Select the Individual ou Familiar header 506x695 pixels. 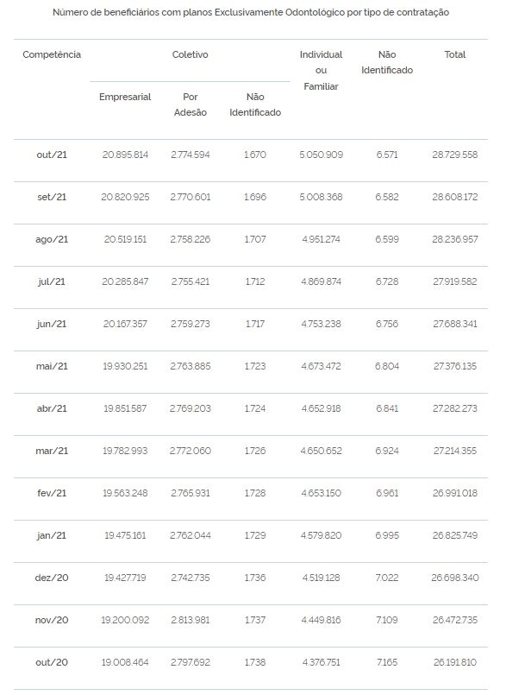pyautogui.click(x=321, y=71)
